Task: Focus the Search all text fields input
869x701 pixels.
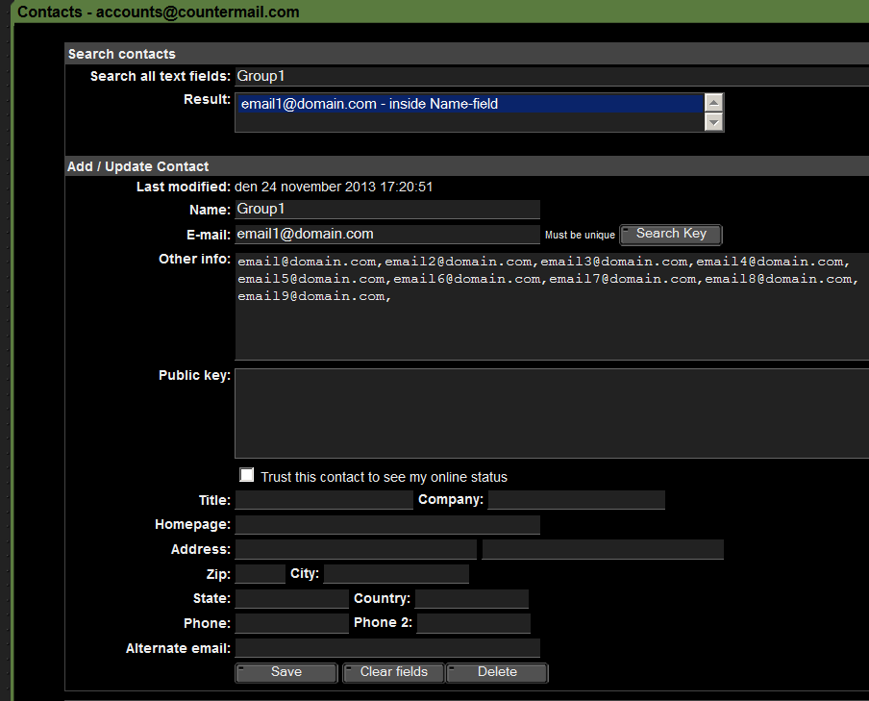Action: point(552,76)
